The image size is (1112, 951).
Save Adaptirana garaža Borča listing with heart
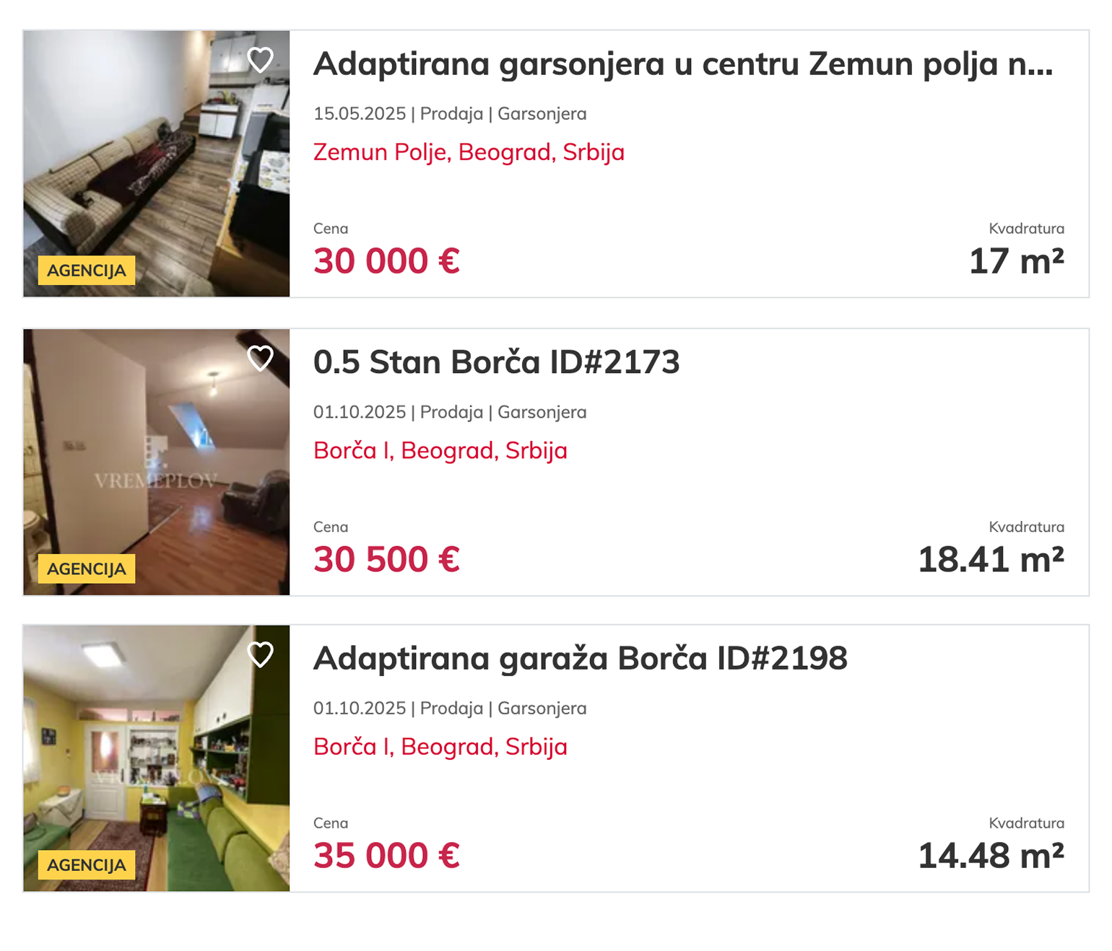(260, 654)
